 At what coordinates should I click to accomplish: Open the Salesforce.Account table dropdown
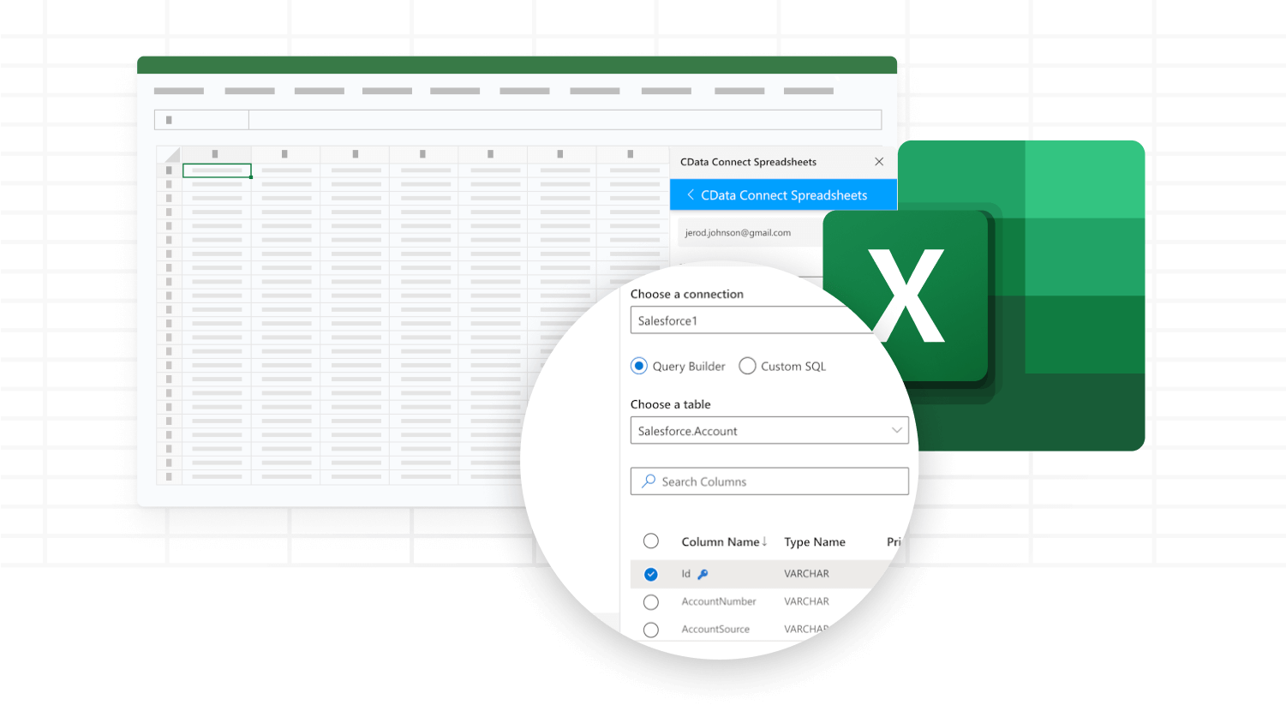click(x=897, y=430)
